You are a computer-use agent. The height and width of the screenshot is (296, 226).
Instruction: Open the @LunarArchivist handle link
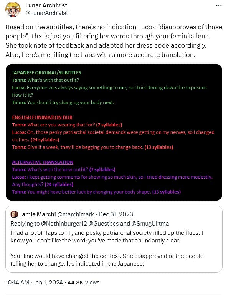point(47,13)
